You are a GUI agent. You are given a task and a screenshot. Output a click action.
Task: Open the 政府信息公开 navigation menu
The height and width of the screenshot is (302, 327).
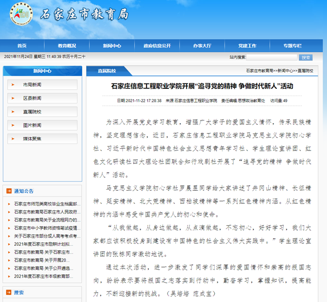pos(159,46)
